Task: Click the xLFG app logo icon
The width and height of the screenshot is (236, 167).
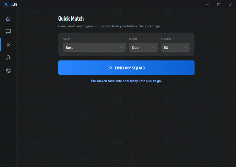Action: tap(6, 4)
